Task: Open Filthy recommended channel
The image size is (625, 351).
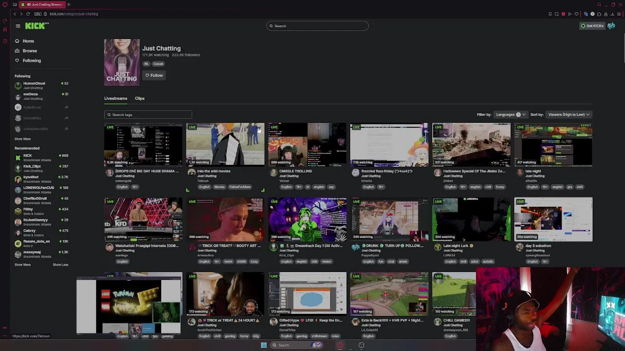Action: coord(42,211)
